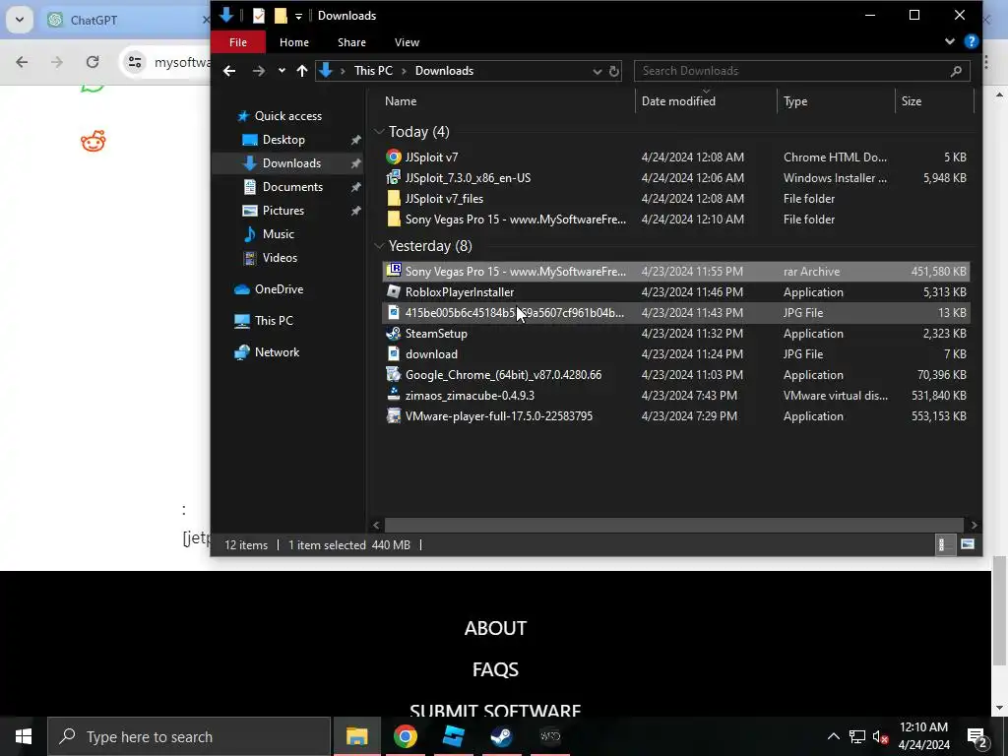Open Google Chrome from the taskbar

point(405,736)
